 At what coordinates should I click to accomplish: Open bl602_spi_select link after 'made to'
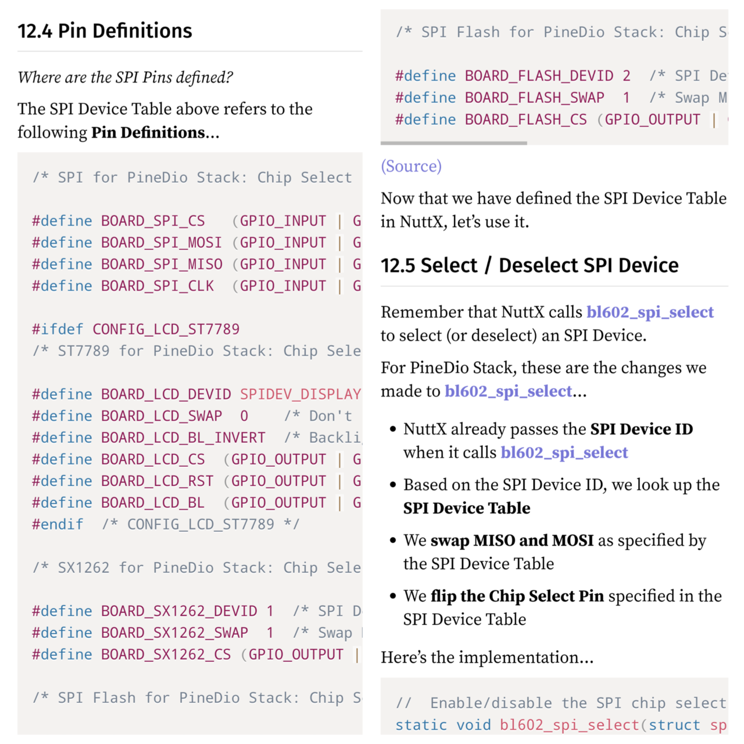point(508,392)
